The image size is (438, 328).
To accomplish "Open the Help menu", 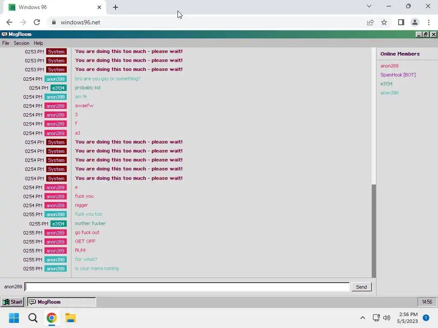I will [38, 43].
